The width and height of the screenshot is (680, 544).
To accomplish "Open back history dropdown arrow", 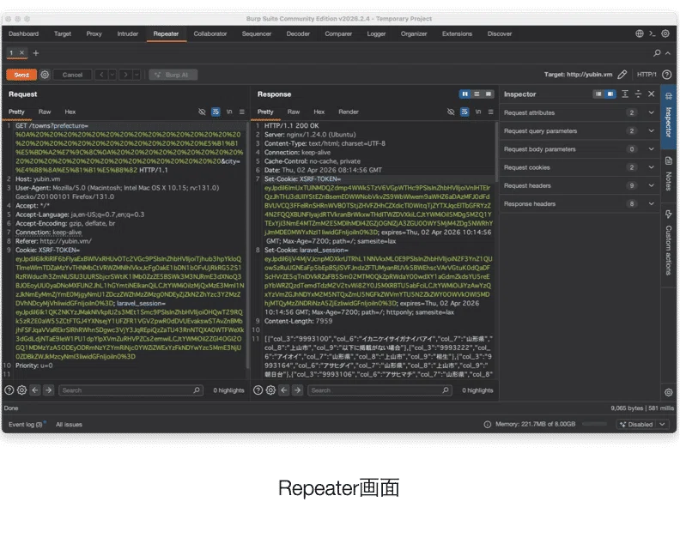I will [x=112, y=75].
